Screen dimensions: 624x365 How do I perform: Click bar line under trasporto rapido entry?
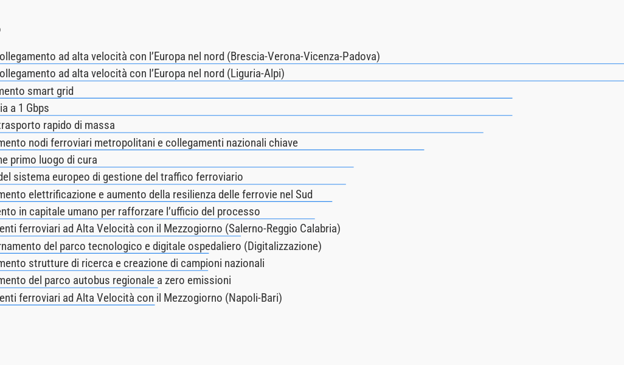[x=241, y=133]
